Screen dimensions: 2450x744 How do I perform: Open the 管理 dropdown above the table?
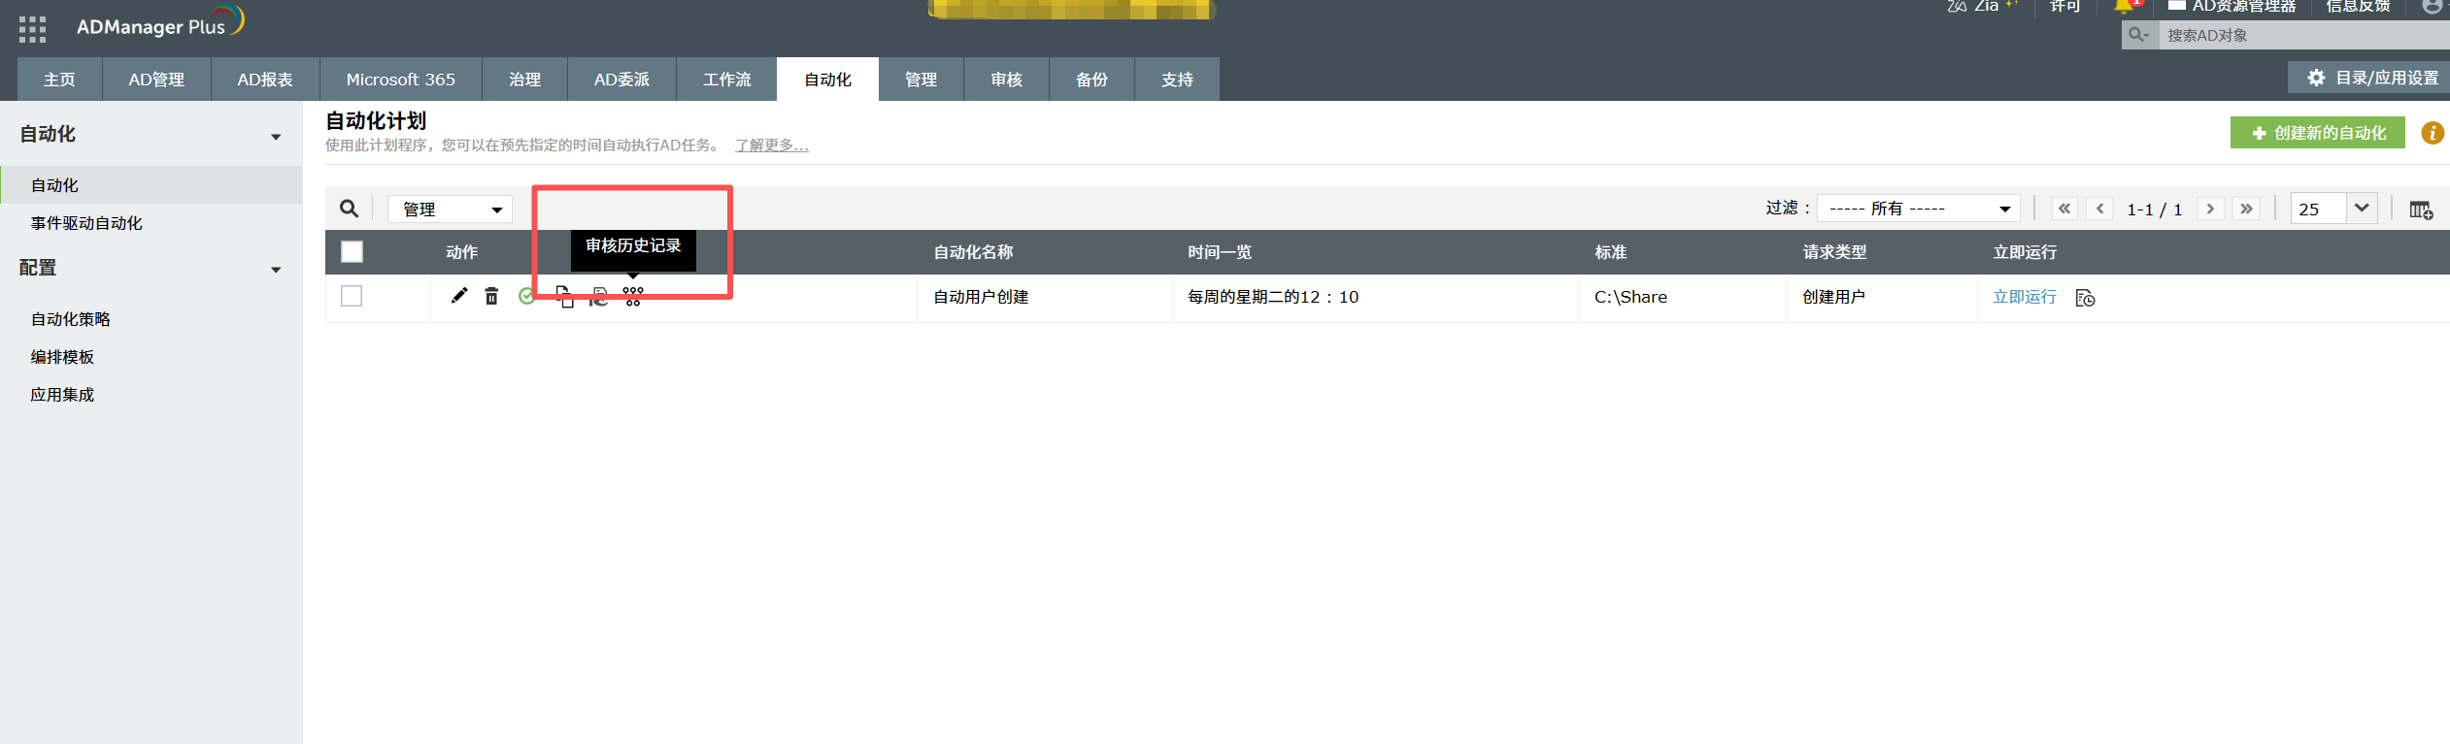click(x=450, y=209)
